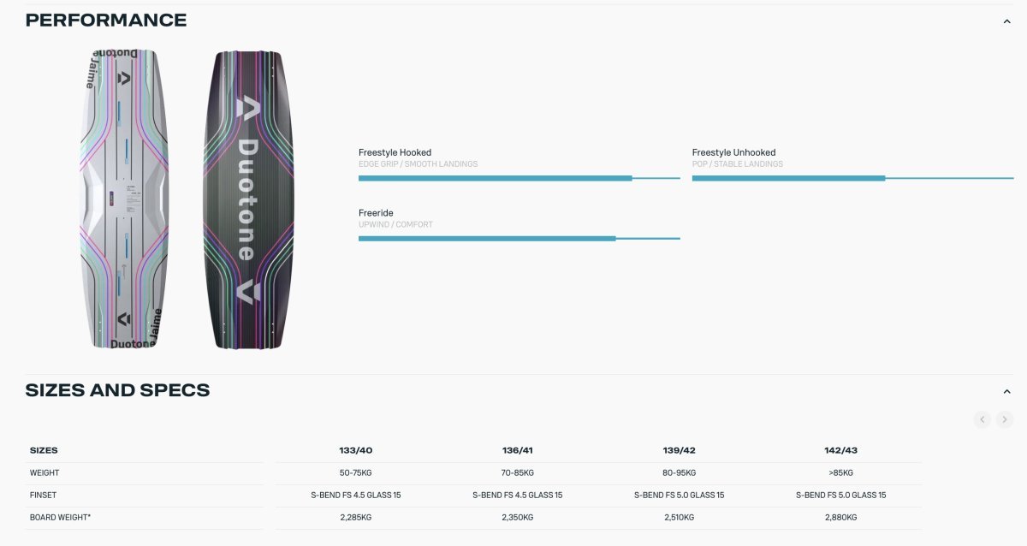This screenshot has height=546, width=1027.
Task: Click the Freeride rating bar
Action: [x=519, y=239]
